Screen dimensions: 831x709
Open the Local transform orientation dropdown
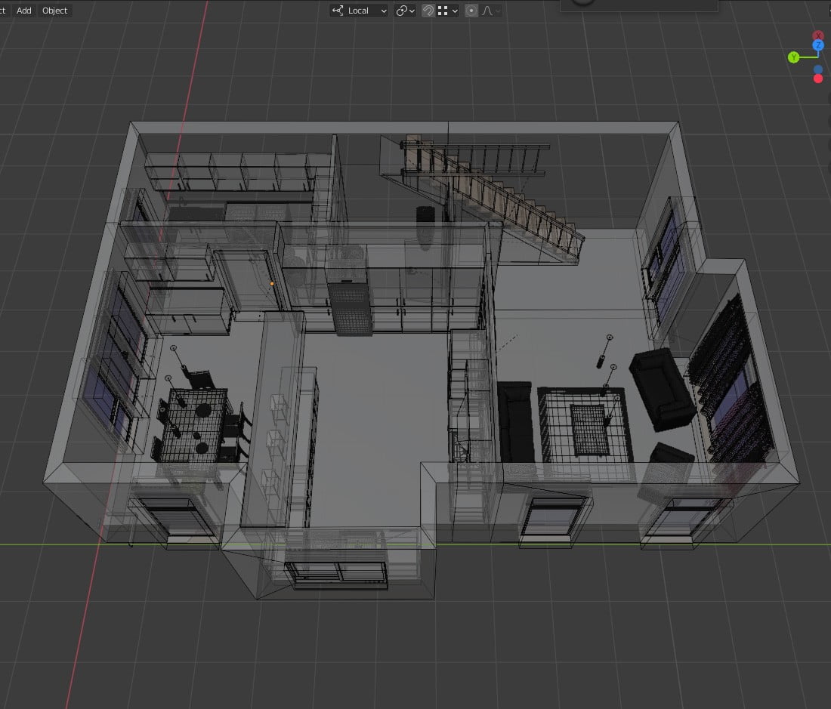point(360,11)
